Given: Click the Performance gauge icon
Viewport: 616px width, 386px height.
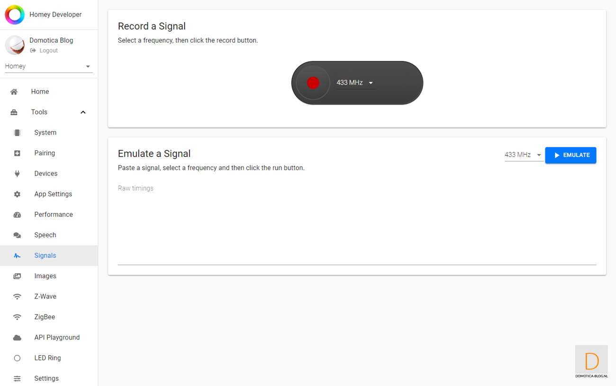Looking at the screenshot, I should pyautogui.click(x=17, y=214).
